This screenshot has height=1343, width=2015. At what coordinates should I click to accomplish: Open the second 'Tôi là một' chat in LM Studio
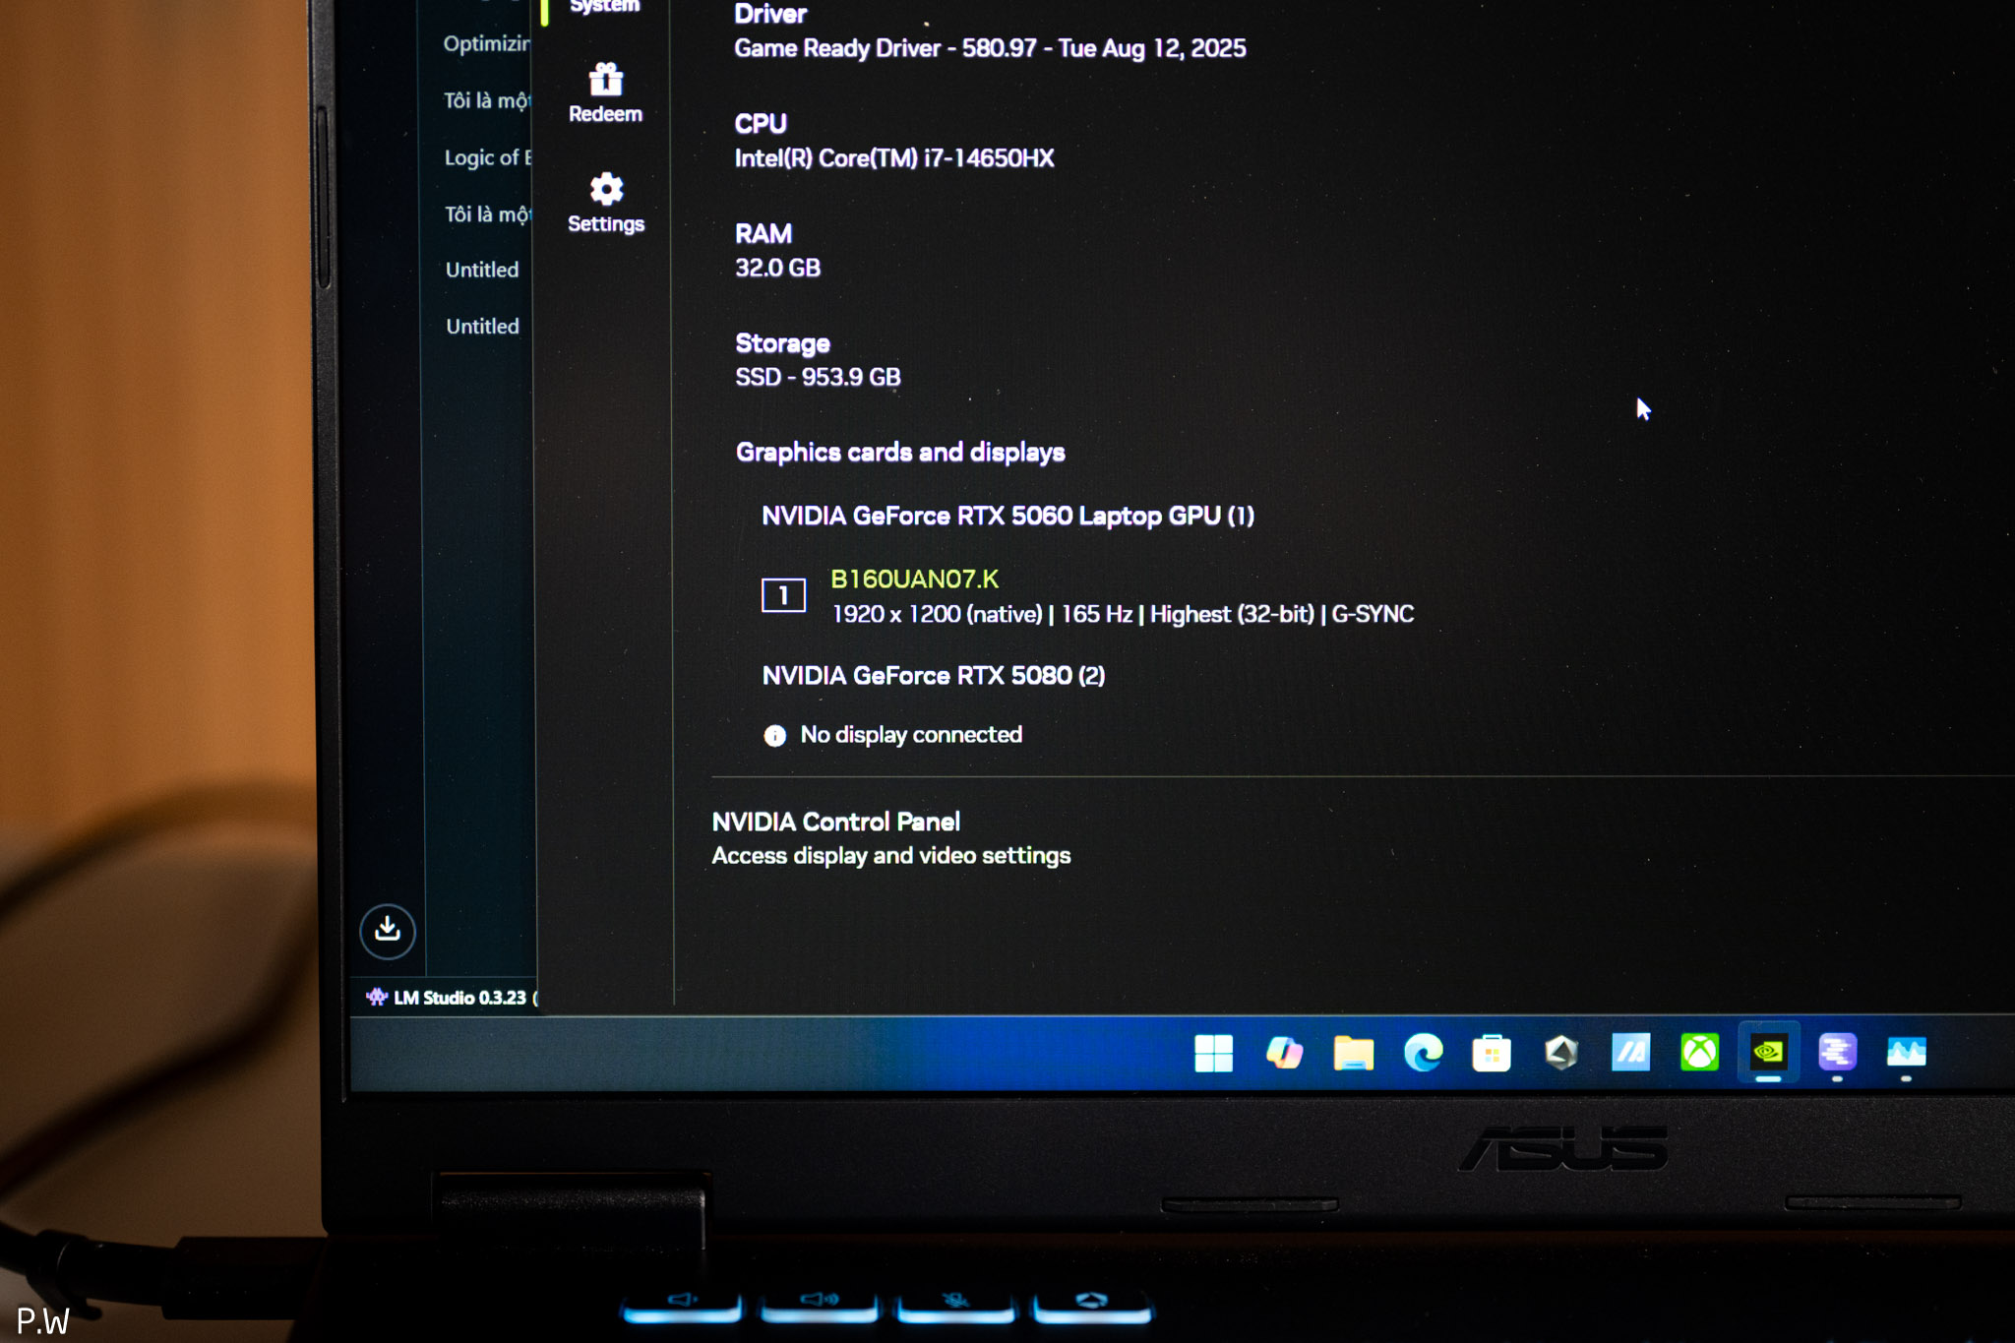tap(487, 214)
